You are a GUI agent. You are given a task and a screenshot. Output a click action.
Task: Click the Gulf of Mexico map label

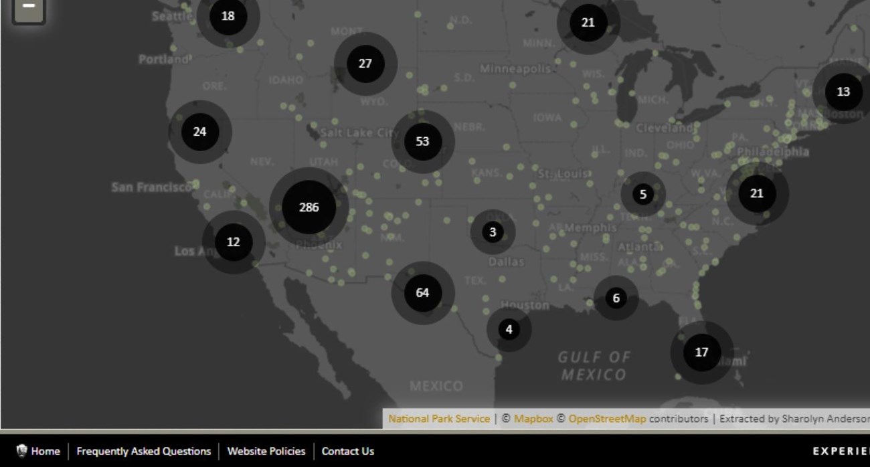click(x=594, y=366)
